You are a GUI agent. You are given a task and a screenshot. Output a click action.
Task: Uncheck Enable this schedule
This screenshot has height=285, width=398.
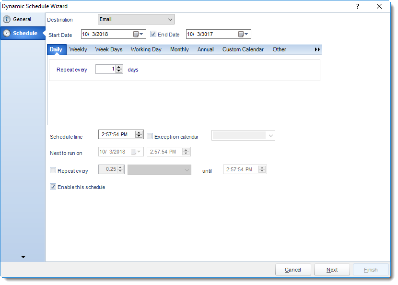coord(53,187)
